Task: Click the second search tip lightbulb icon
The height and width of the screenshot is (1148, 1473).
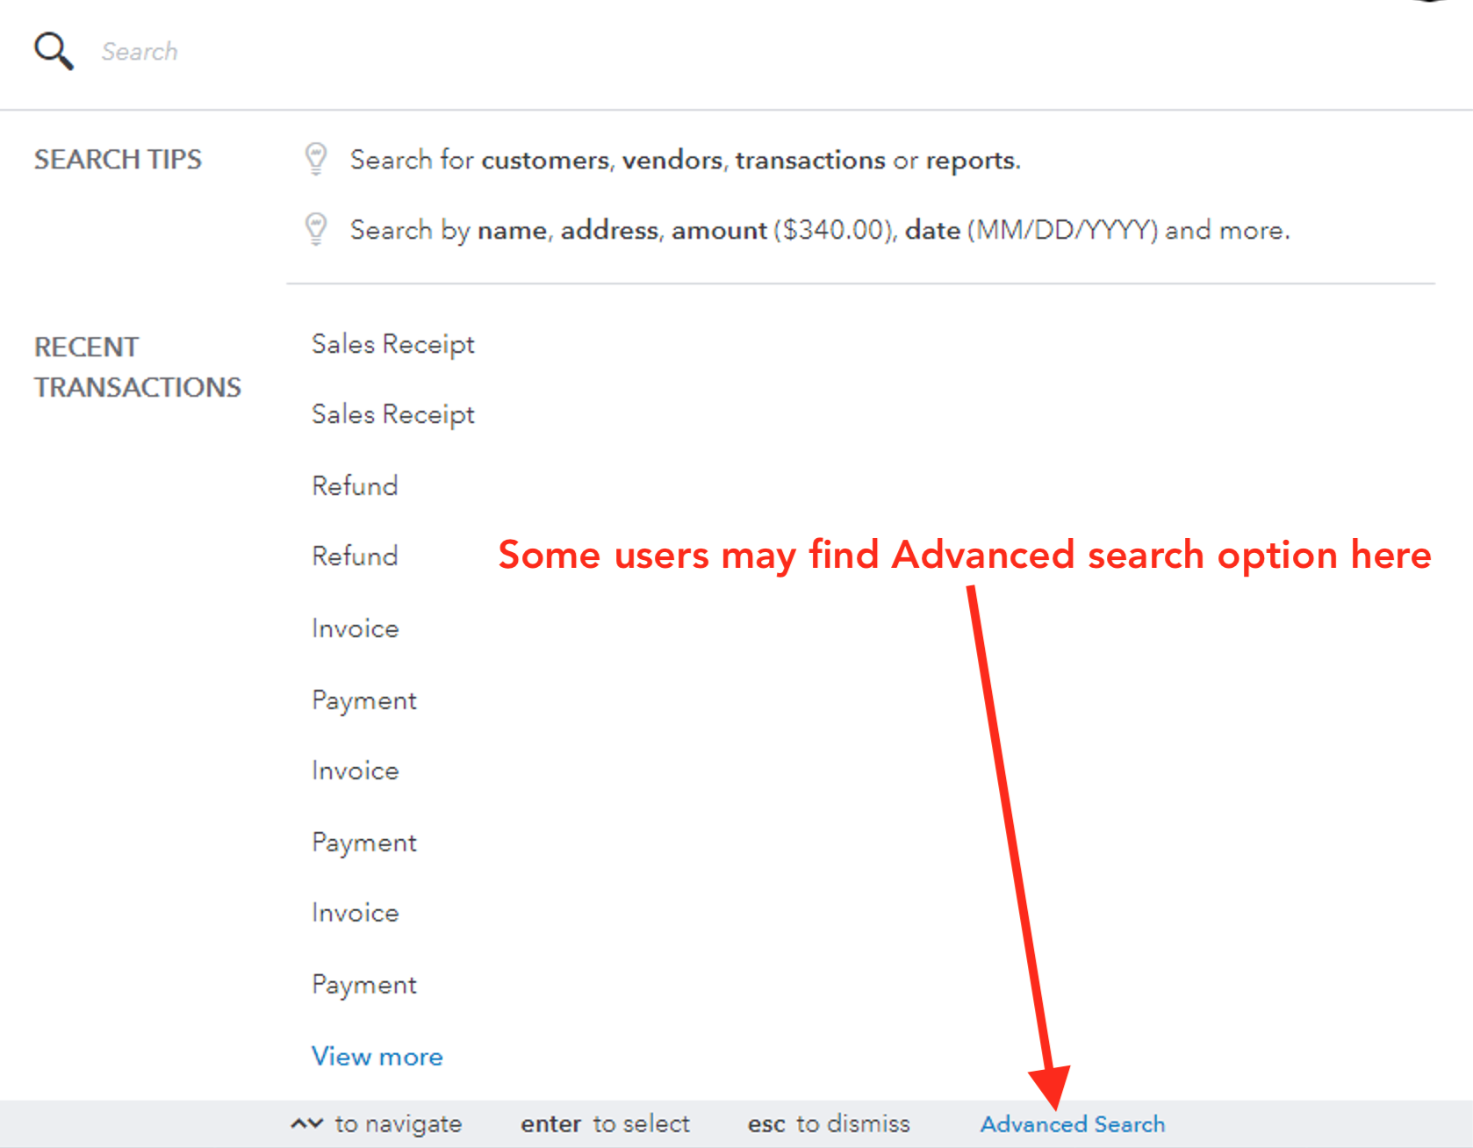Action: pyautogui.click(x=315, y=228)
